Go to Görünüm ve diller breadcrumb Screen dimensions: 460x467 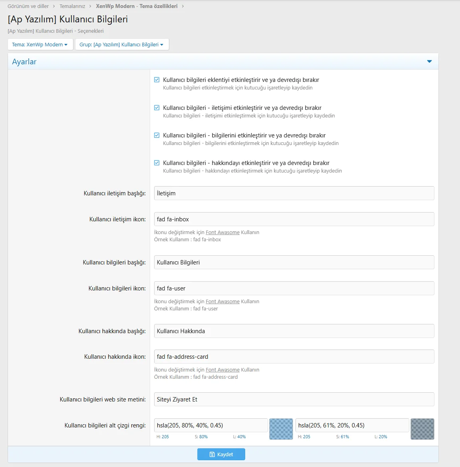(28, 6)
